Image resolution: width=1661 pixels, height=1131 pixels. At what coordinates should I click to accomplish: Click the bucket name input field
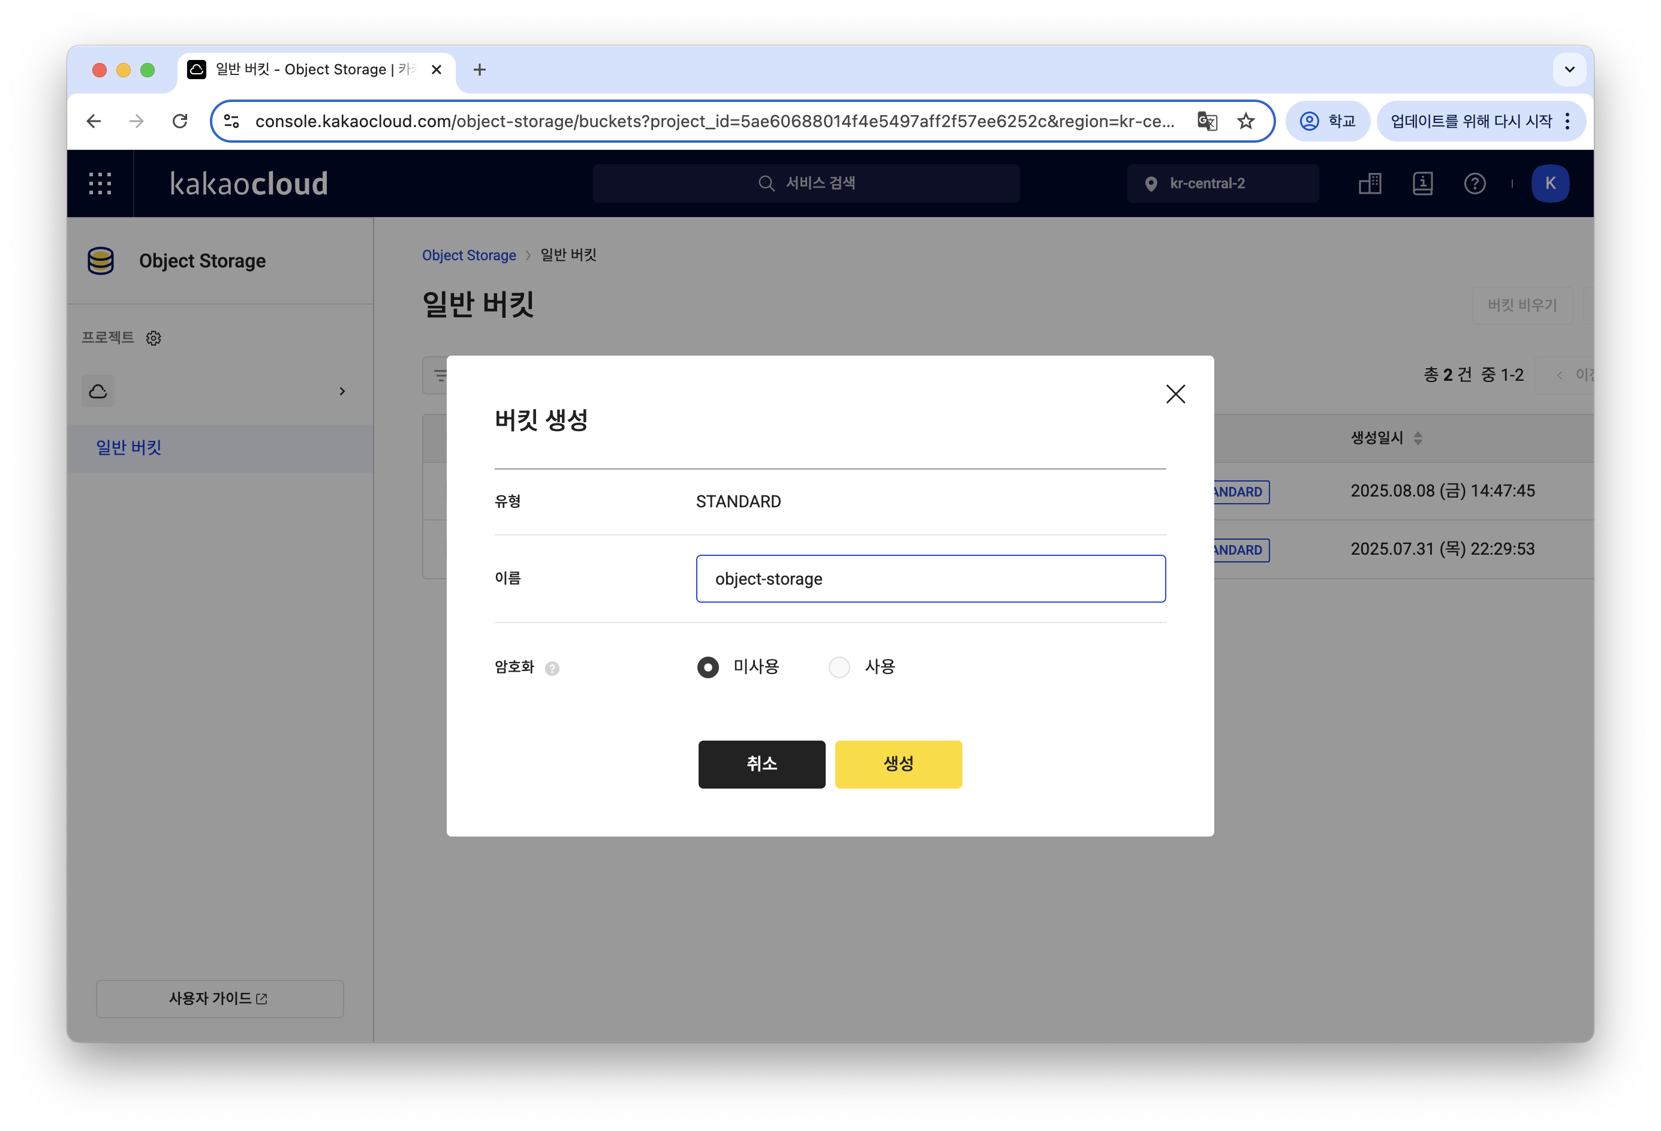pos(931,578)
